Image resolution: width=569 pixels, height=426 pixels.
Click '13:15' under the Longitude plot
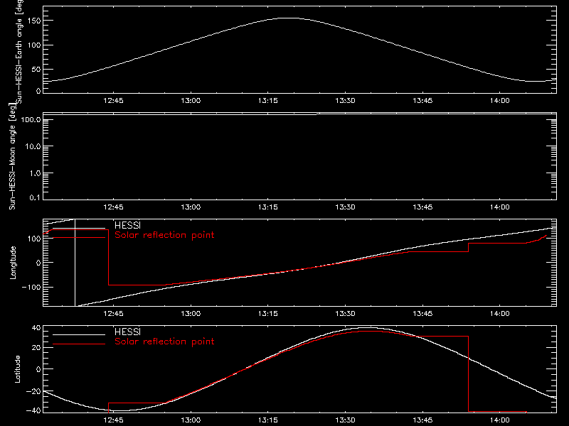pyautogui.click(x=268, y=314)
